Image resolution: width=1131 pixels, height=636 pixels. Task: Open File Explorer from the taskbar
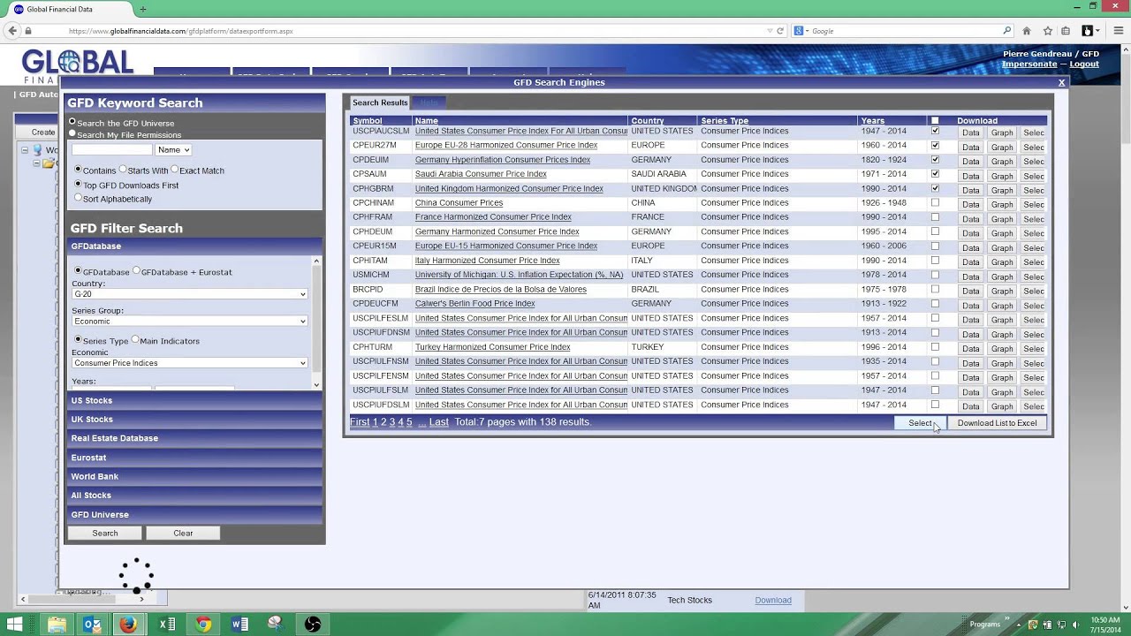pyautogui.click(x=57, y=625)
